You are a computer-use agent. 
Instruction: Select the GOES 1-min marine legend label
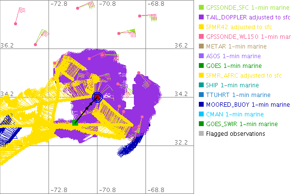pyautogui.click(x=234, y=66)
